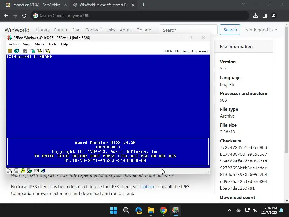Open WinWorld Contact link
Viewport: 289px width, 217px height.
93,30
